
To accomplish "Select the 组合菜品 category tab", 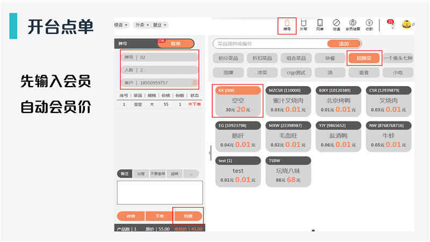I will click(296, 58).
